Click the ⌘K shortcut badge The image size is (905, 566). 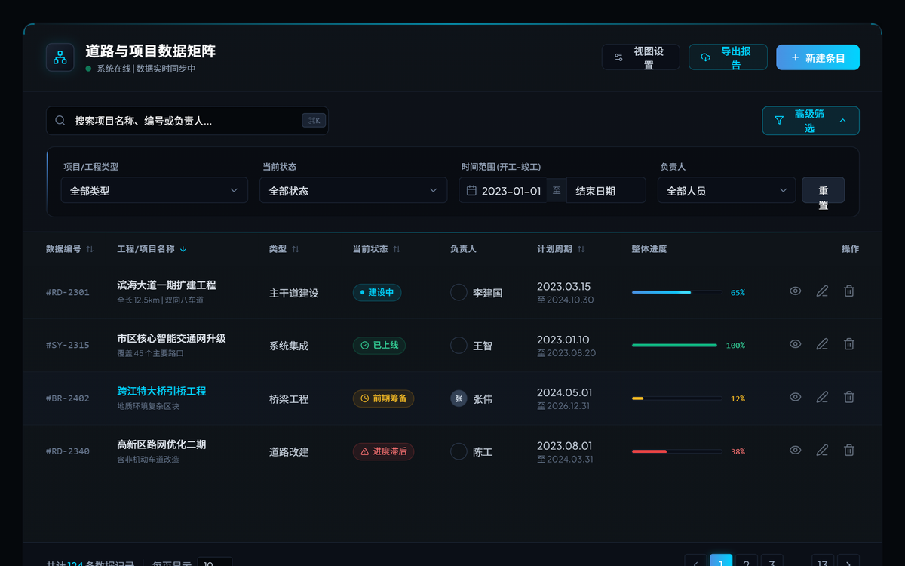(x=314, y=121)
